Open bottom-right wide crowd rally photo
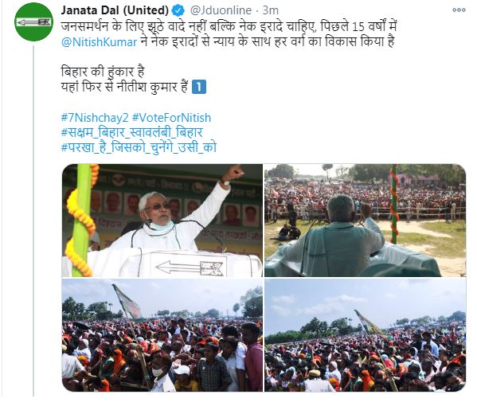Viewport: 477px width, 414px height. (365, 335)
